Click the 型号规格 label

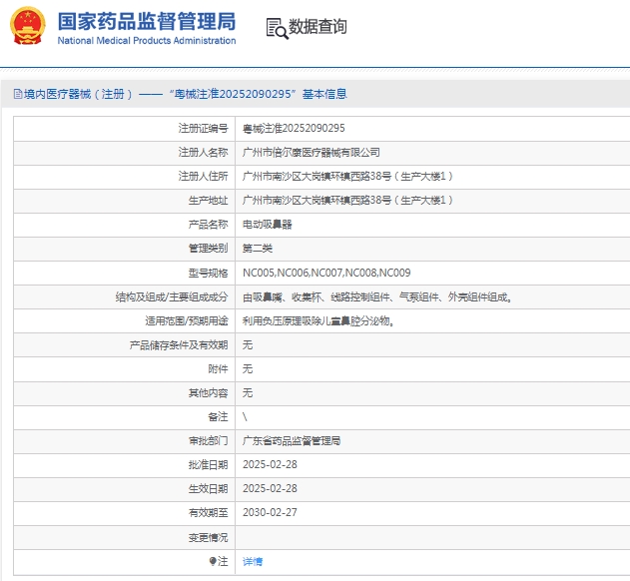tap(208, 273)
